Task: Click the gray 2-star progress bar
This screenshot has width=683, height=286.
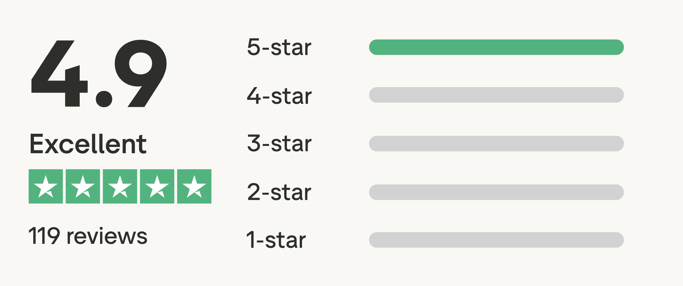Action: point(496,192)
